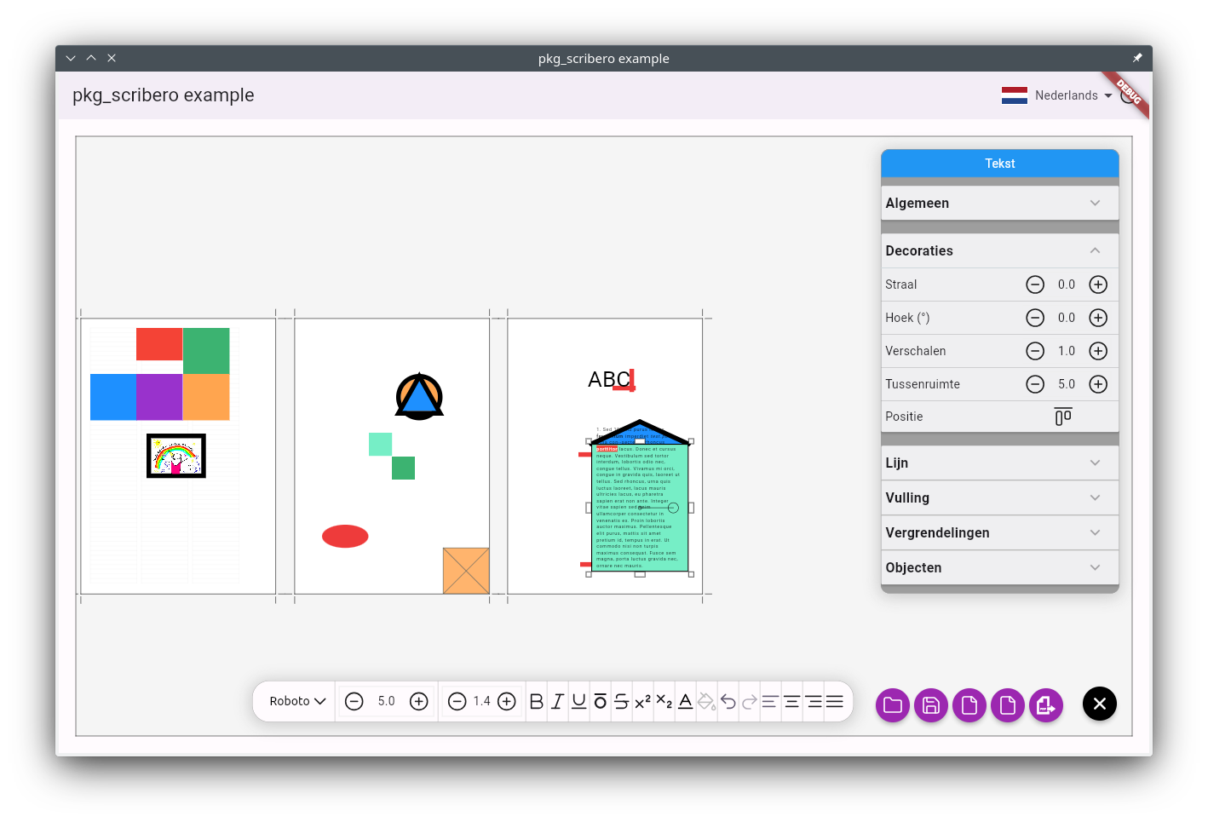Toggle strikethrough formatting
The image size is (1208, 822).
pos(621,701)
